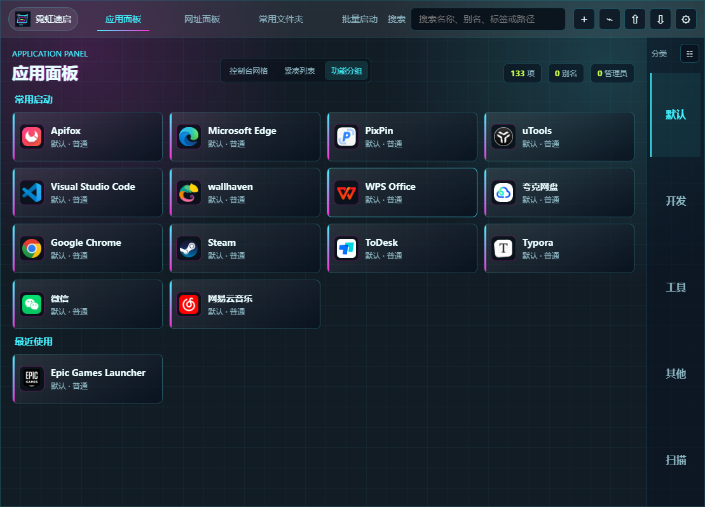Viewport: 705px width, 507px height.
Task: Select 工具 category in sidebar
Action: coord(675,287)
